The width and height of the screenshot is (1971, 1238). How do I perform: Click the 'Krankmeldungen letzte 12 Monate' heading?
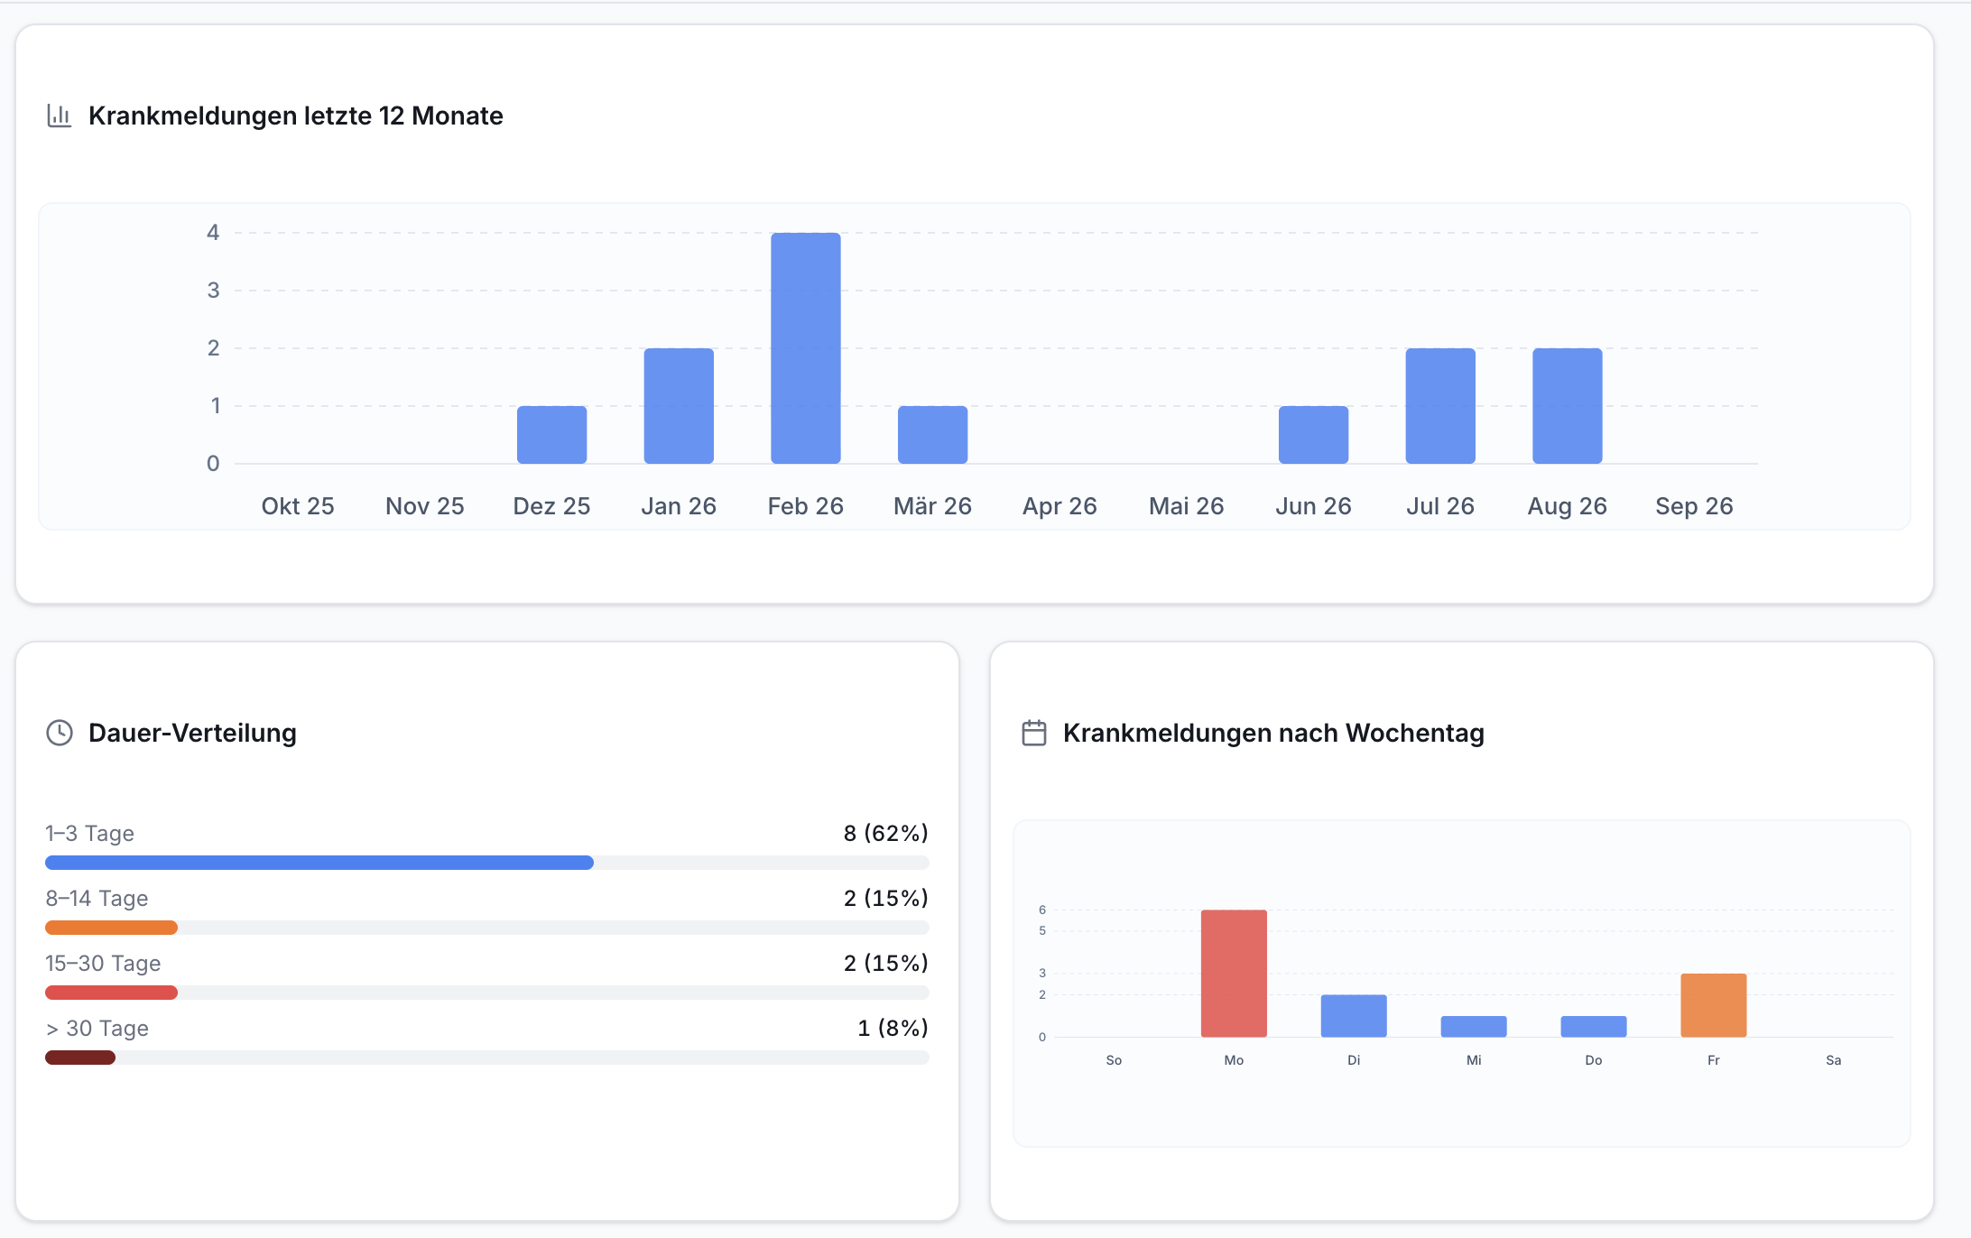pos(296,115)
